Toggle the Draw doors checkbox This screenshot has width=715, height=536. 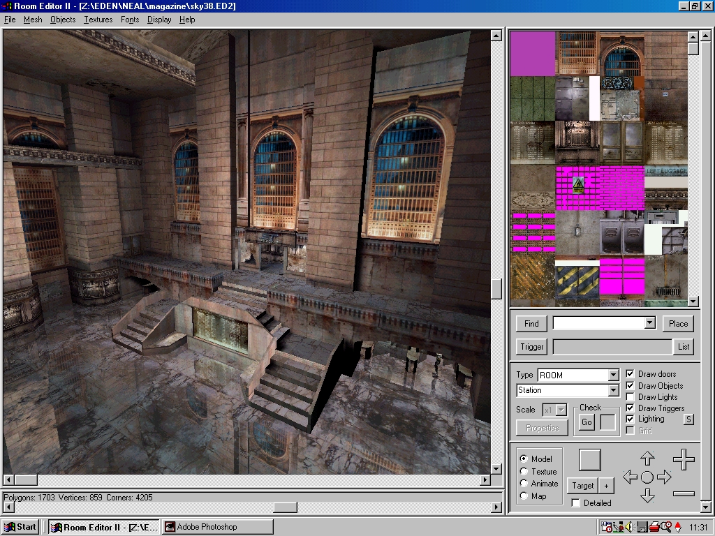click(631, 374)
